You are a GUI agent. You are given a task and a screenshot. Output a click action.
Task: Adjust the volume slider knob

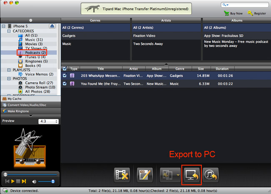coord(53,181)
